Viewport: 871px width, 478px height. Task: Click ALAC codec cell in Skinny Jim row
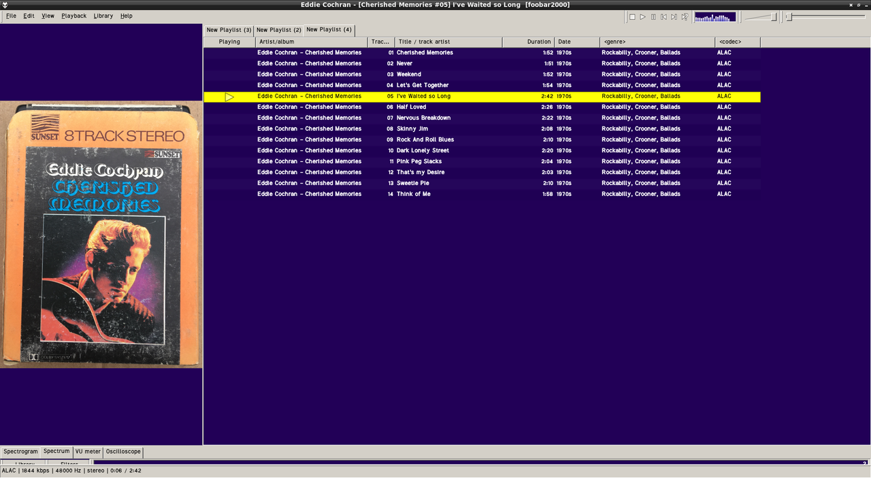(x=724, y=129)
